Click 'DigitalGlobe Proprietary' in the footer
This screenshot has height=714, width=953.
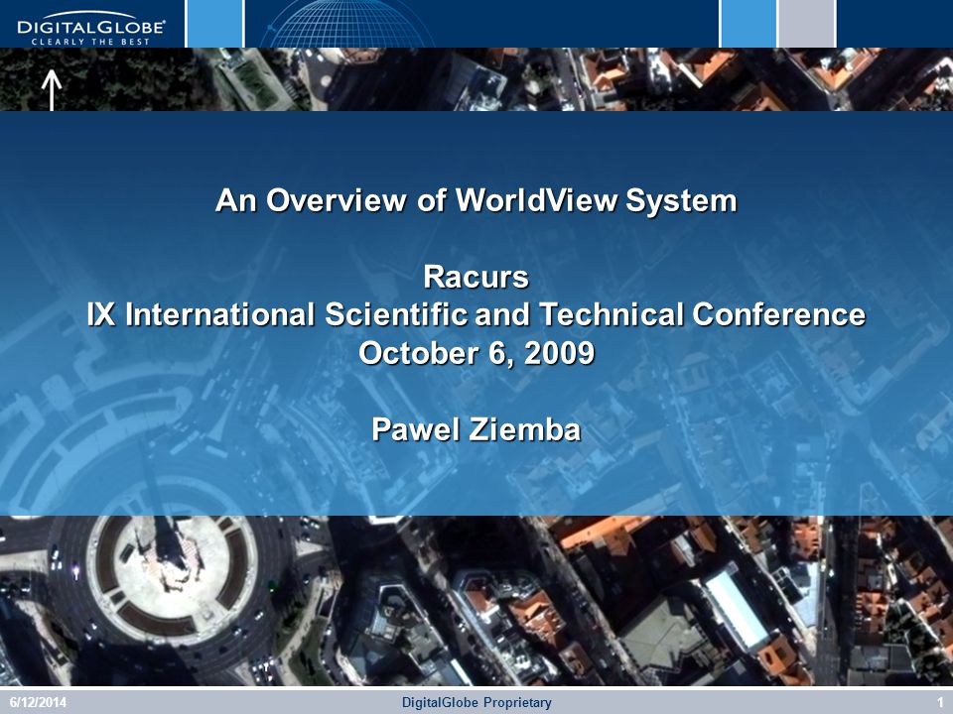pos(476,702)
